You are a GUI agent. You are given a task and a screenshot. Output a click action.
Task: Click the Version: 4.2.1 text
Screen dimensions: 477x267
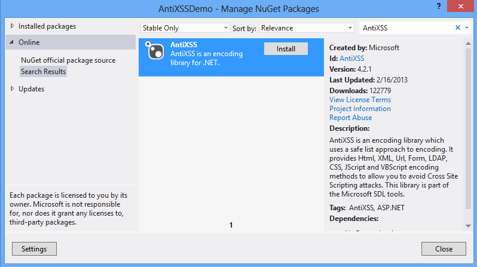(x=350, y=69)
